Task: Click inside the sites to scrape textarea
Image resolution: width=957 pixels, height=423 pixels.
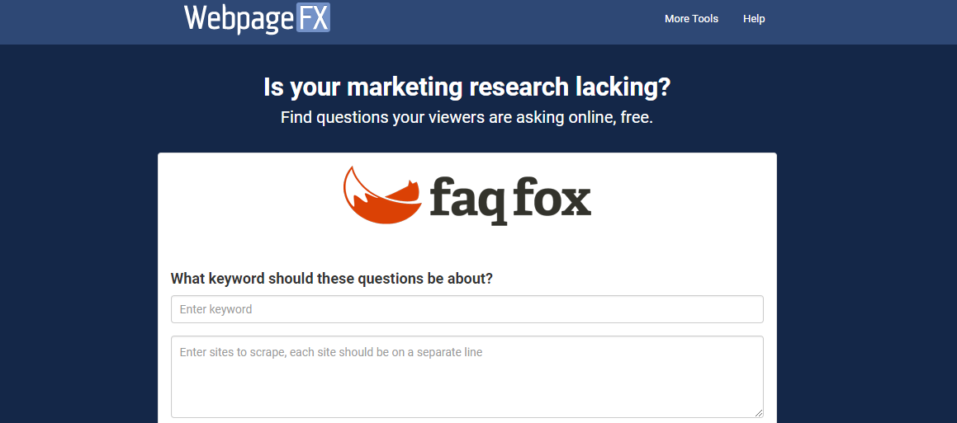Action: pyautogui.click(x=467, y=377)
